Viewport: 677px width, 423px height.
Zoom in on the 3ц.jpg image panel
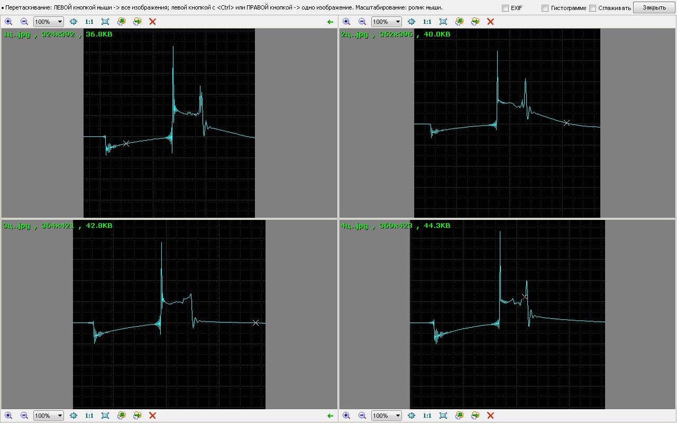[x=8, y=416]
